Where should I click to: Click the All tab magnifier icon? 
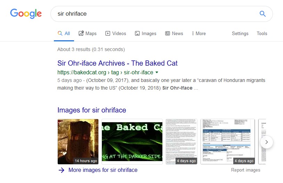click(60, 33)
